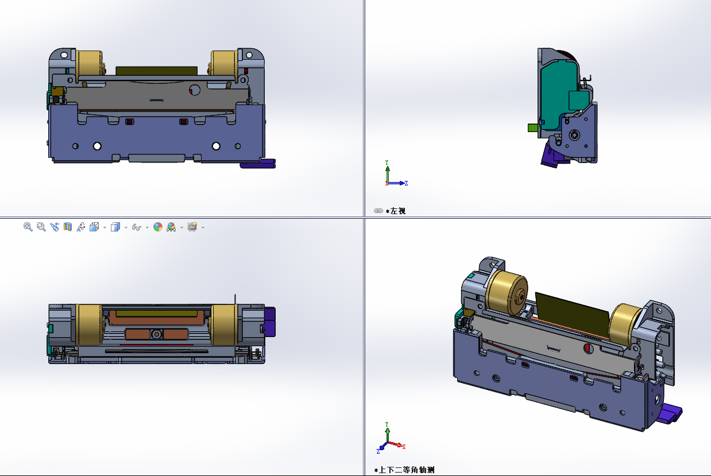This screenshot has width=711, height=476.
Task: Expand the Hide/Show Items dropdown arrow
Action: coord(147,227)
